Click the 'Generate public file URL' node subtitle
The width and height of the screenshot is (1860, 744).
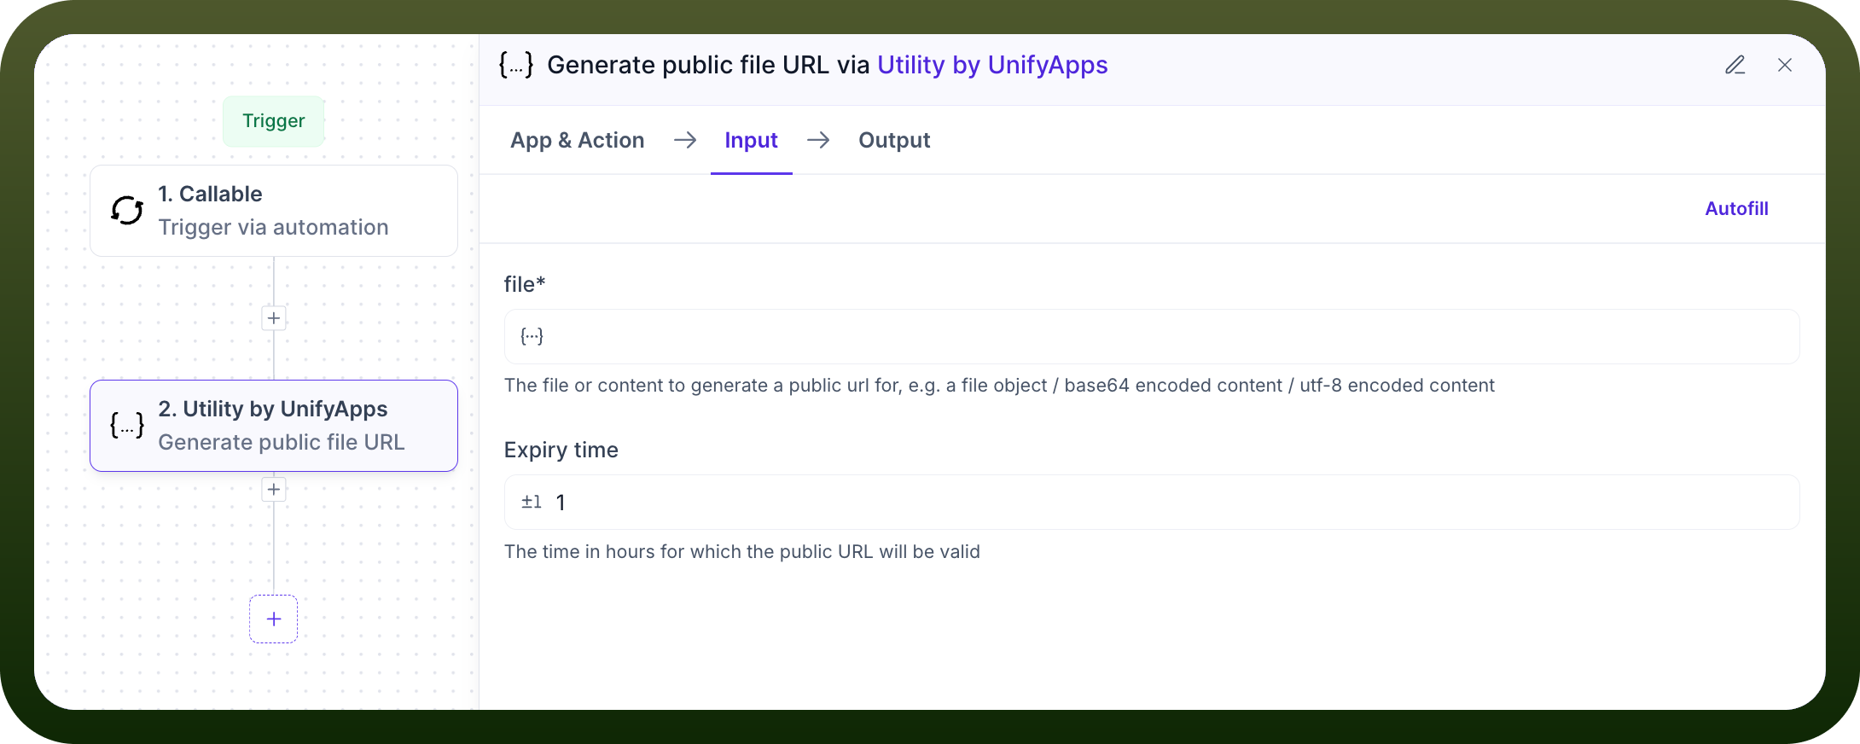(x=282, y=442)
